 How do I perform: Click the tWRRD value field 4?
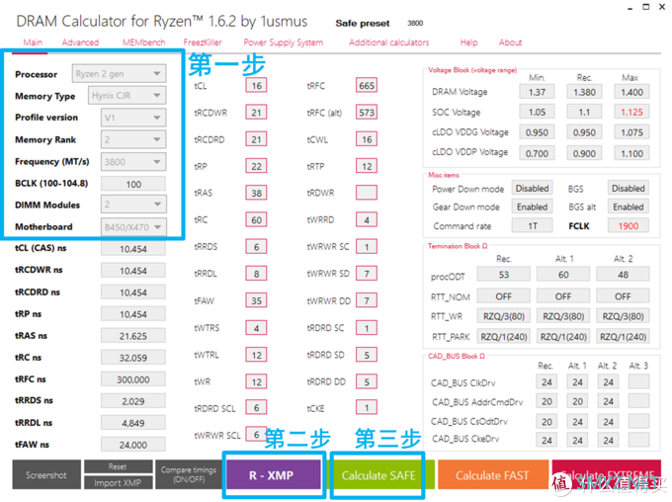coord(367,220)
